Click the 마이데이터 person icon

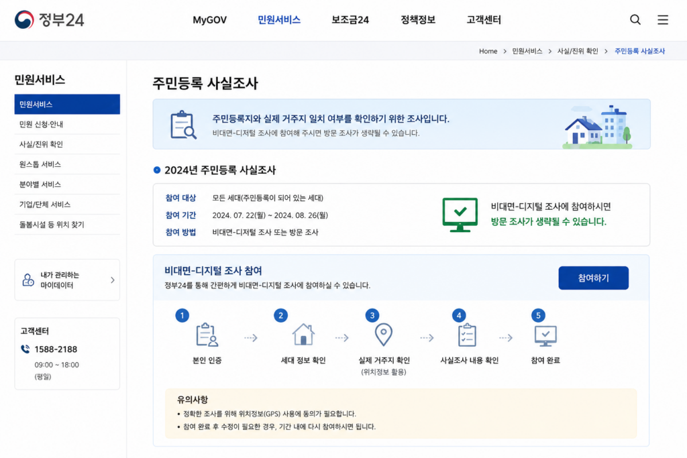click(x=28, y=280)
